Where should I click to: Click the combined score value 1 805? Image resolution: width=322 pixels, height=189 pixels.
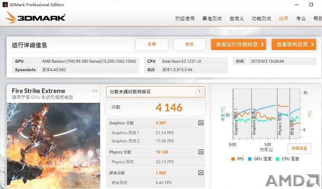click(161, 173)
